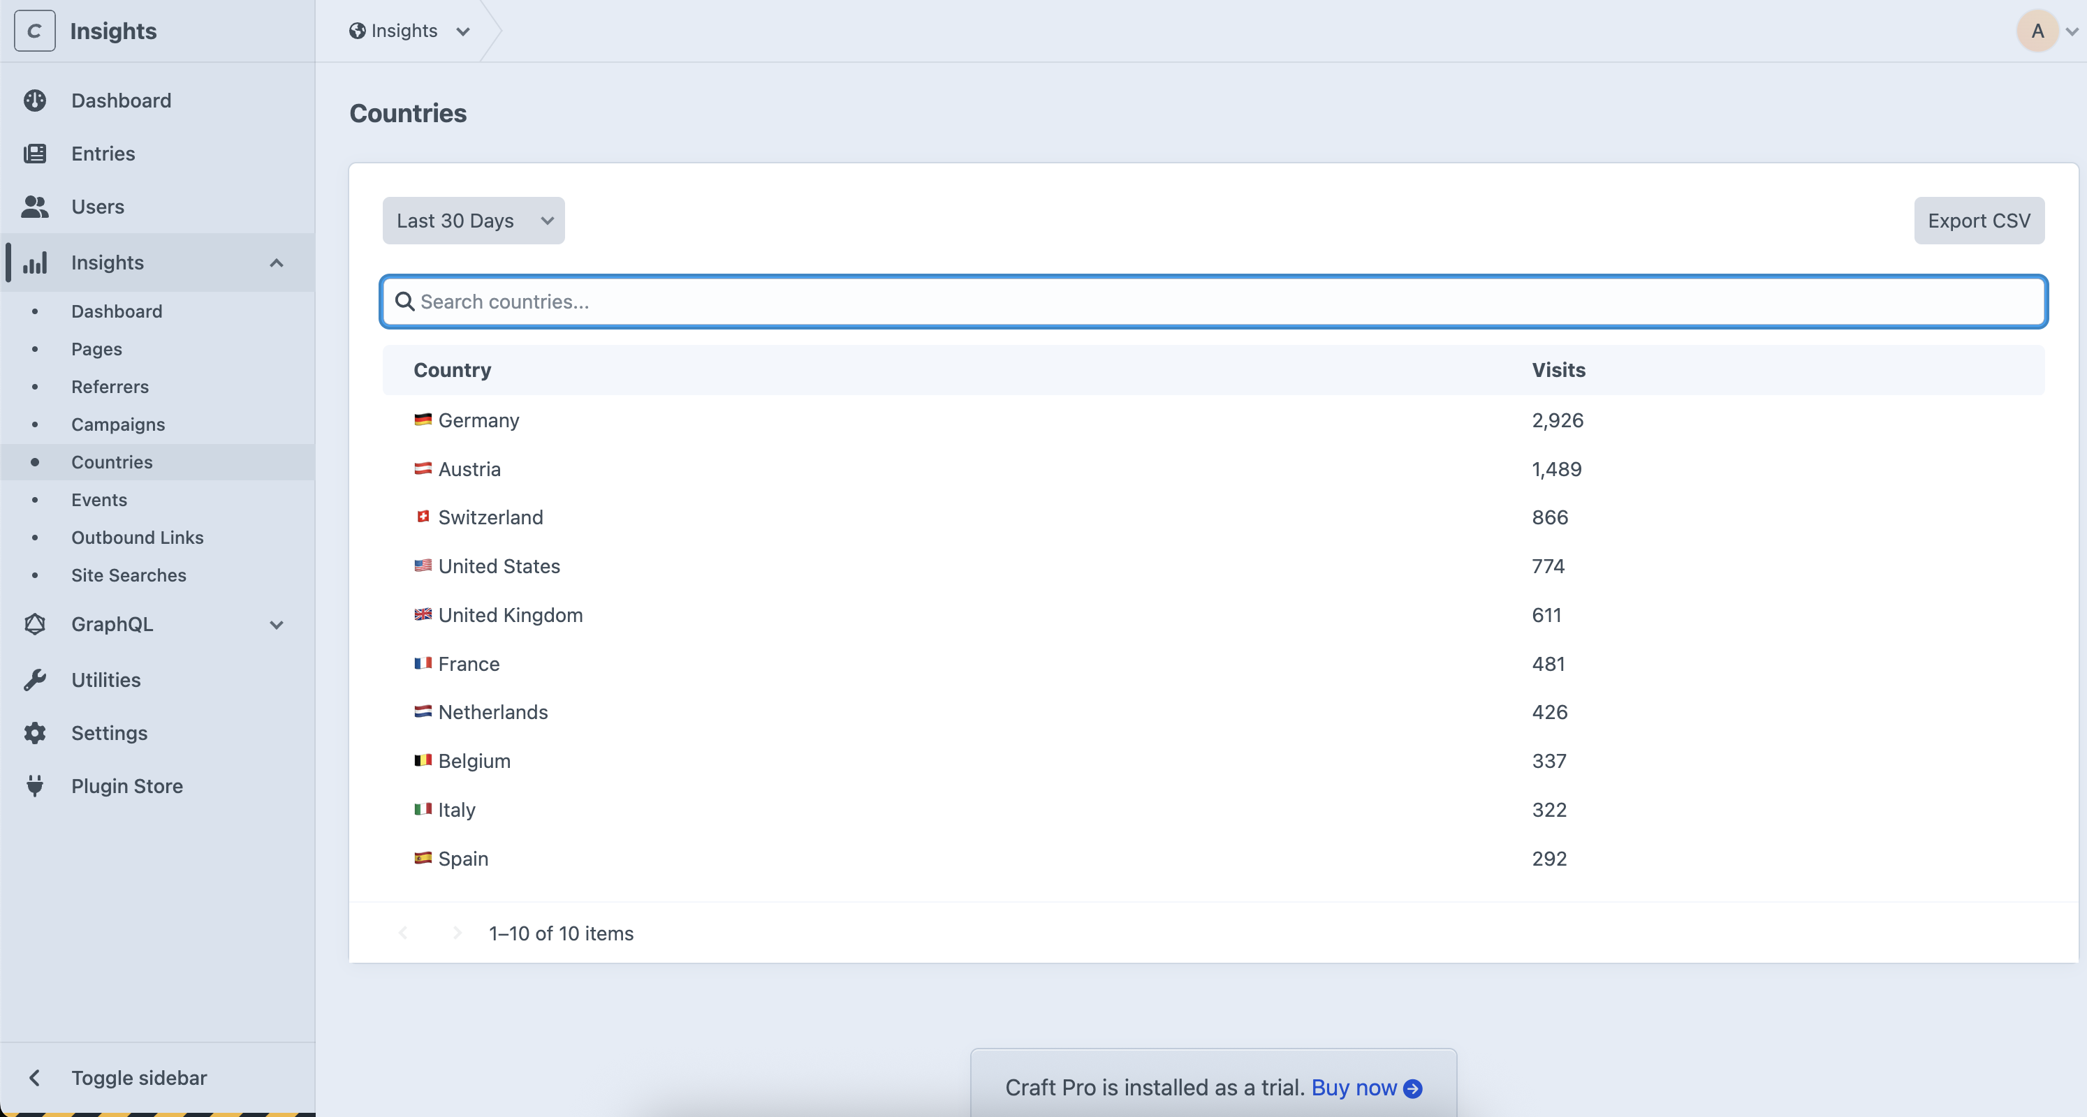Go to Outbound Links subpage
Screen dimensions: 2087x1117
[137, 537]
